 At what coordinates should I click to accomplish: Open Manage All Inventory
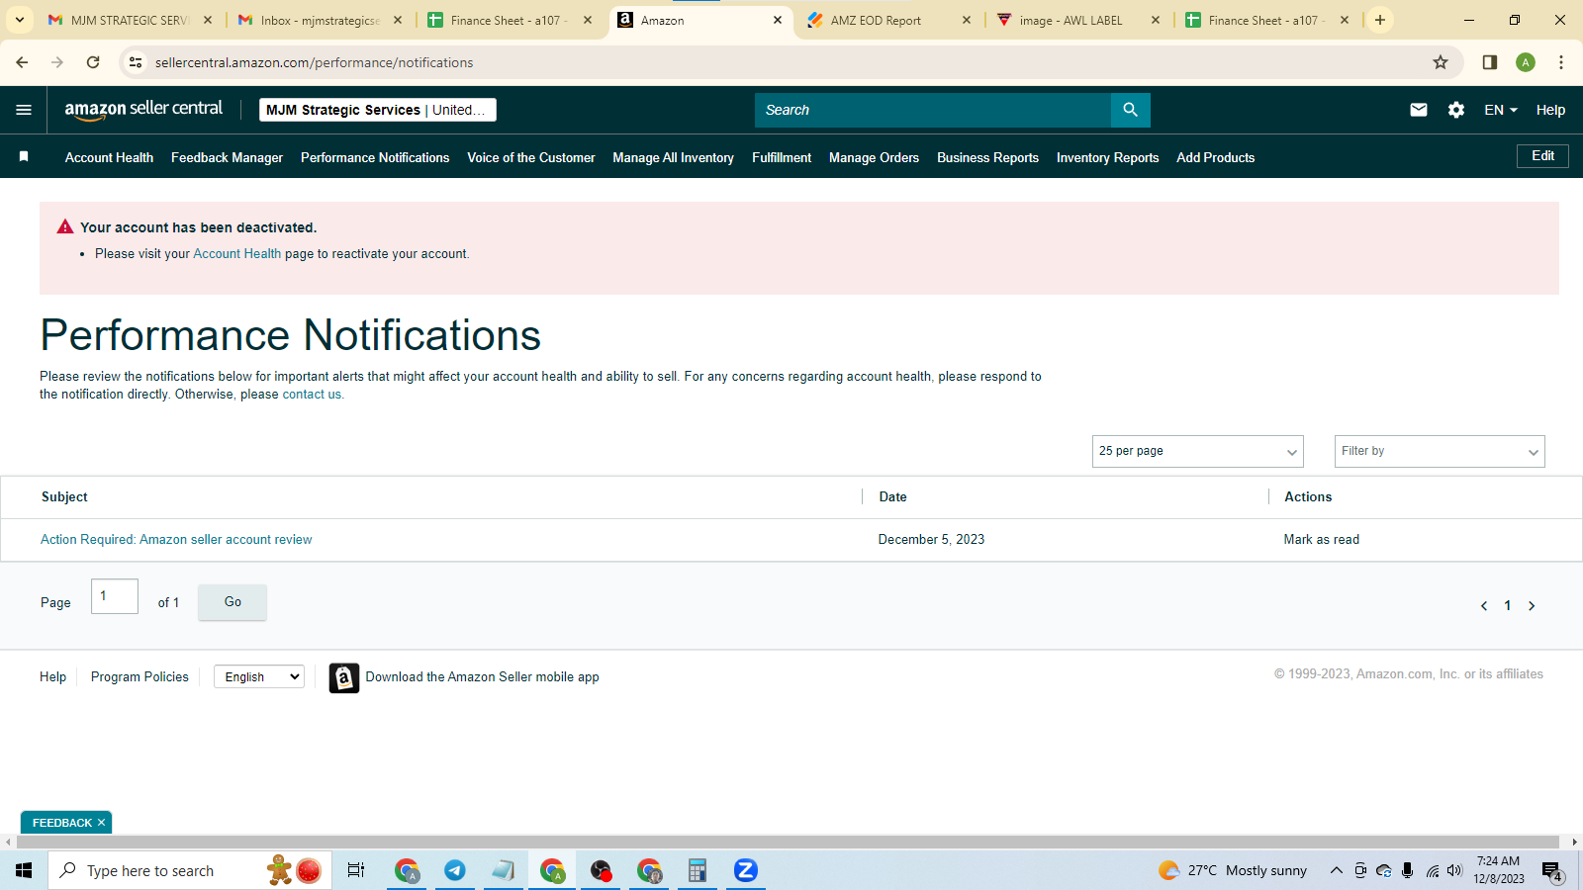[x=673, y=157]
